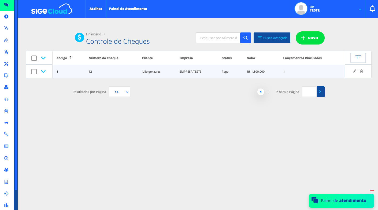The width and height of the screenshot is (378, 210).
Task: Check the box for cheque row 1
Action: click(x=34, y=72)
